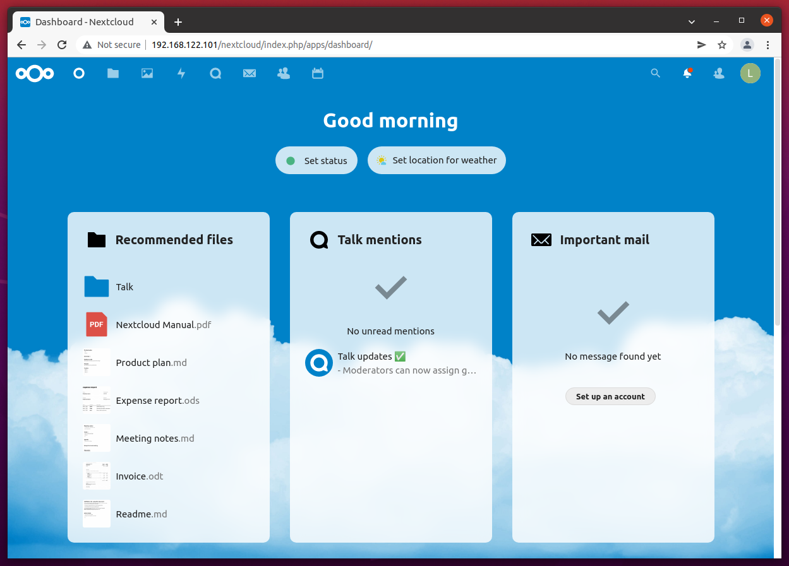
Task: Open the Files app icon
Action: click(x=113, y=74)
